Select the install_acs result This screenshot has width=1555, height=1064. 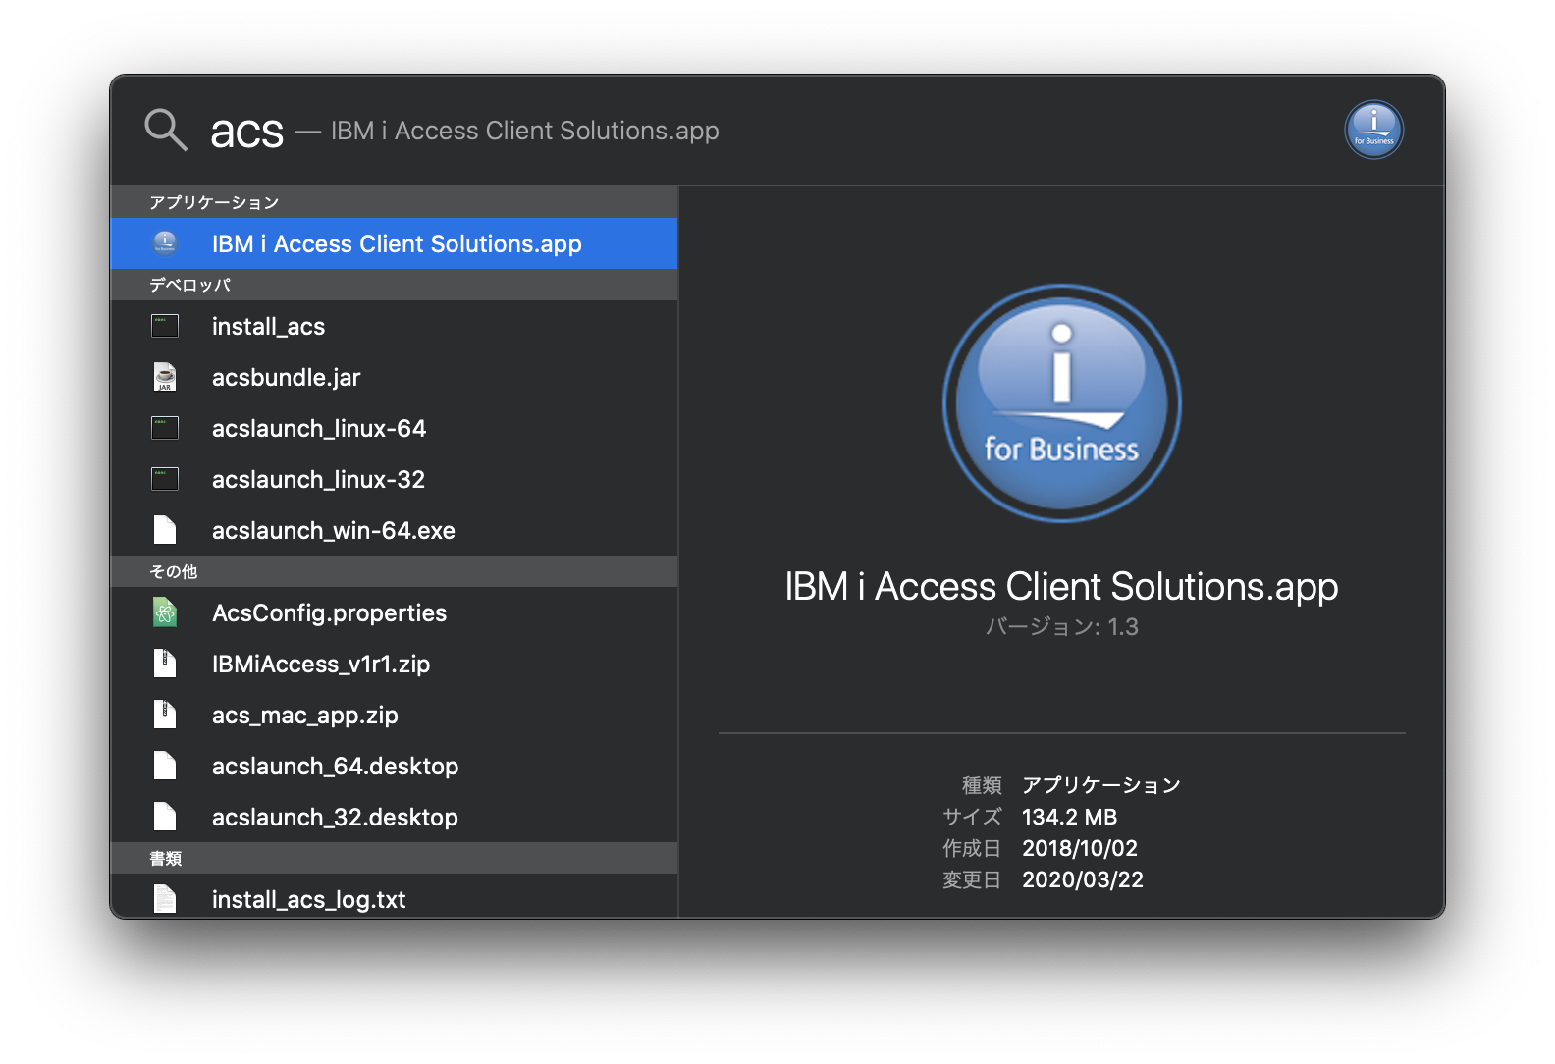tap(394, 326)
